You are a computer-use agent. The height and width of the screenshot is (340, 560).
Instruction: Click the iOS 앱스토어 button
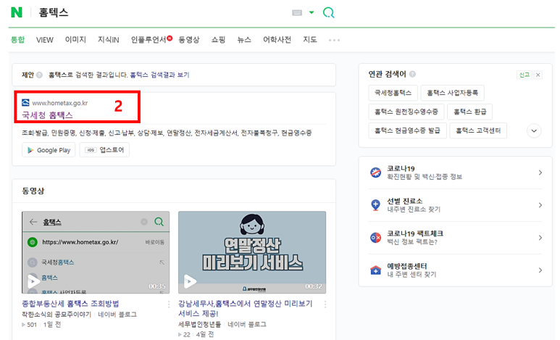104,150
